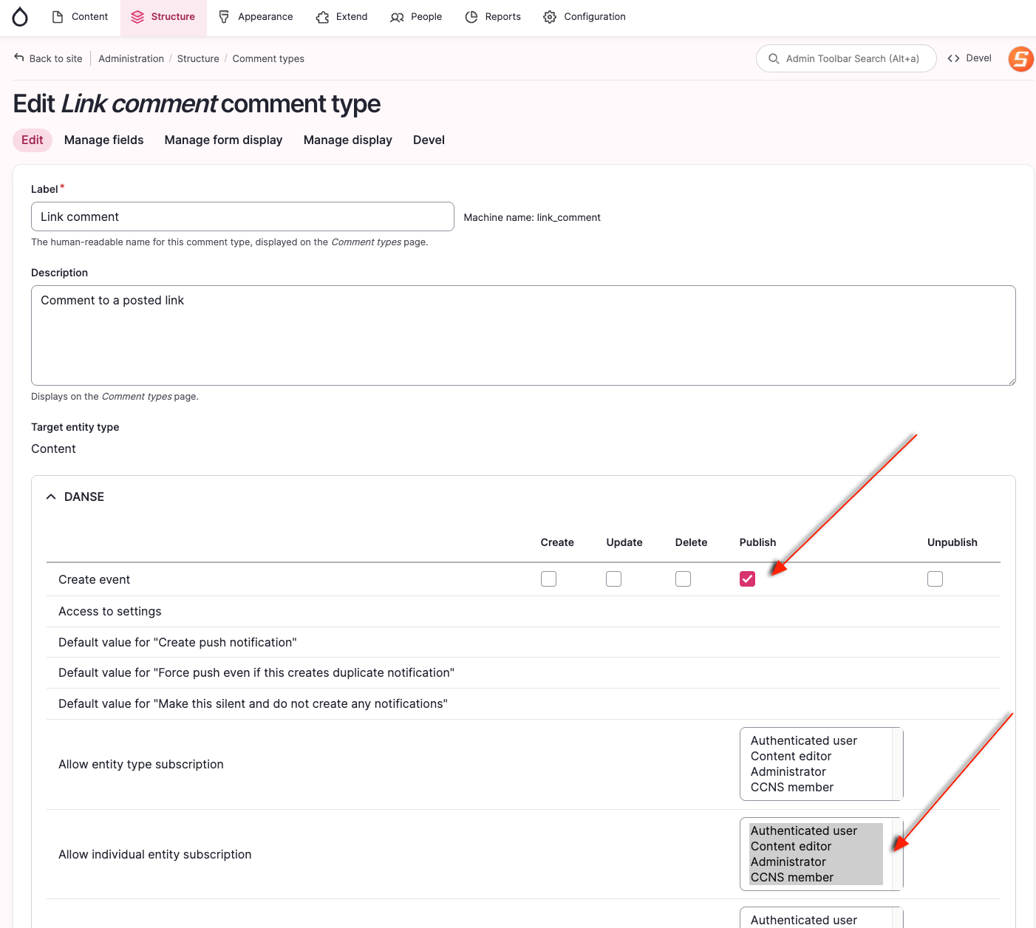The image size is (1036, 928).
Task: Click the Drupal drop logo icon
Action: tap(20, 17)
